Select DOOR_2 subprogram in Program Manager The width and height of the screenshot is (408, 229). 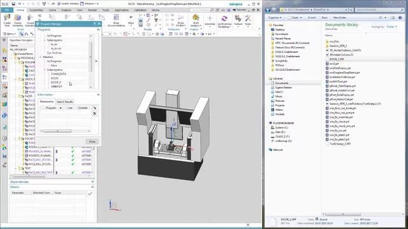point(56,82)
